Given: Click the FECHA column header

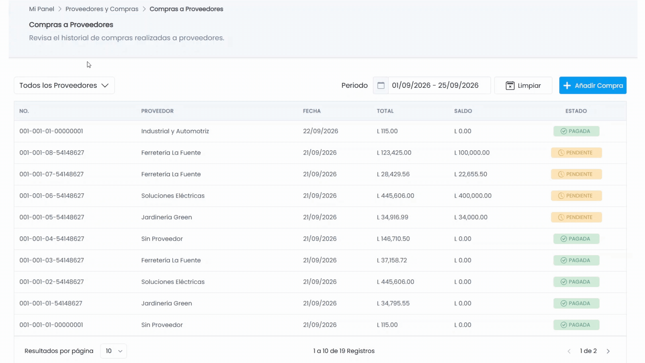Looking at the screenshot, I should tap(312, 111).
